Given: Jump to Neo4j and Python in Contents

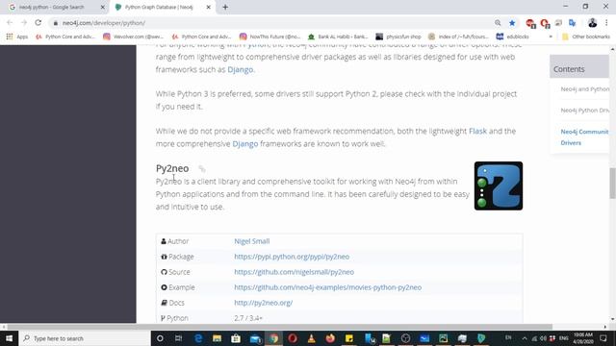Looking at the screenshot, I should [x=584, y=89].
